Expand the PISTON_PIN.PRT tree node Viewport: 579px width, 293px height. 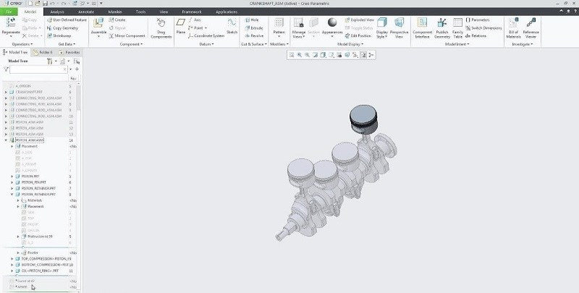[x=12, y=182]
